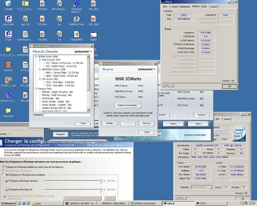Switch to SetFSB for GA-965P taskbar item
The width and height of the screenshot is (257, 206).
(80, 203)
